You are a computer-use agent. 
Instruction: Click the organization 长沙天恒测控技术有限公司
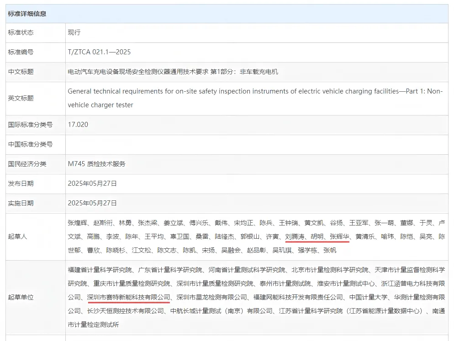point(125,311)
